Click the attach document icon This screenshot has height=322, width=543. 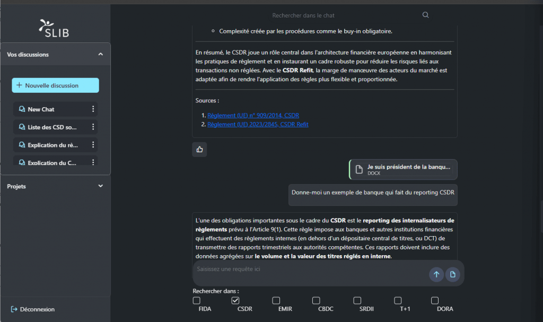(452, 274)
